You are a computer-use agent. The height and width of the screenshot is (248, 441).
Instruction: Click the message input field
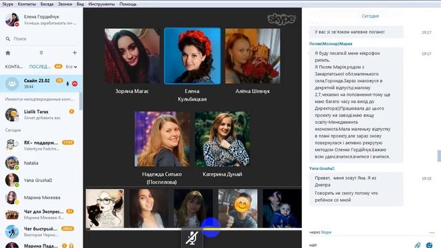360,245
